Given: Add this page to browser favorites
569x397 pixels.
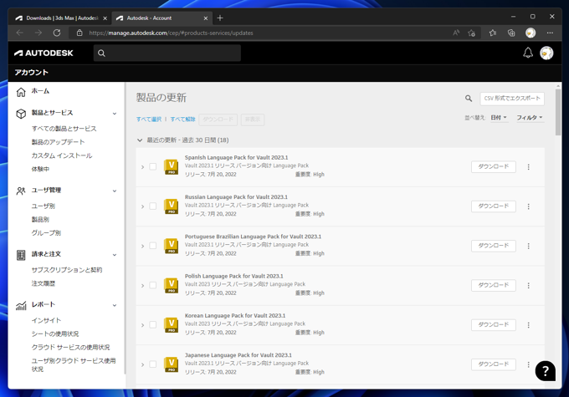Looking at the screenshot, I should tap(471, 33).
